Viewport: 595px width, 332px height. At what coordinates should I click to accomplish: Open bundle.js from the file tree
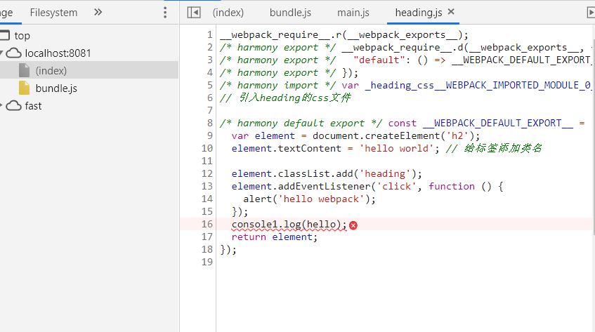56,88
